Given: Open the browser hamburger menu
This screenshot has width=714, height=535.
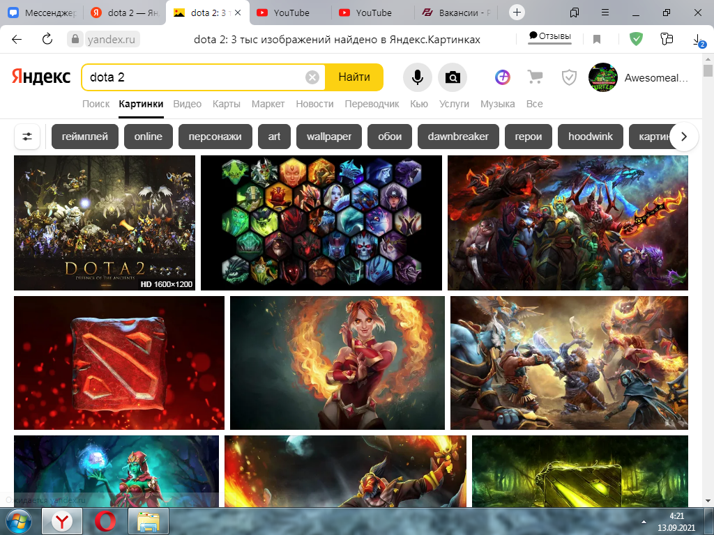Looking at the screenshot, I should coord(605,13).
